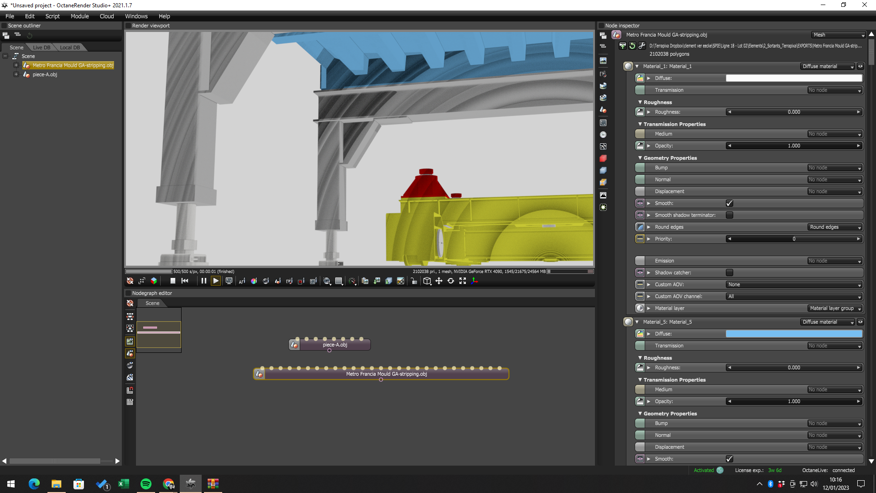Image resolution: width=876 pixels, height=493 pixels.
Task: Open Material_1 Diffuse material type dropdown
Action: (828, 66)
